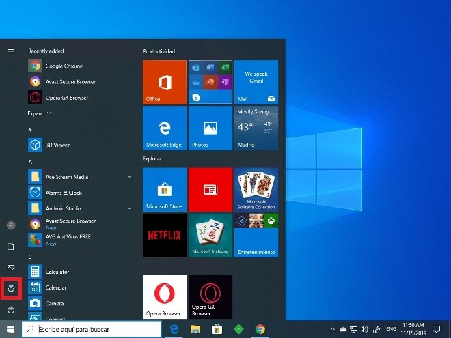The height and width of the screenshot is (338, 451).
Task: Expand the Android Studio folder
Action: pyautogui.click(x=129, y=208)
